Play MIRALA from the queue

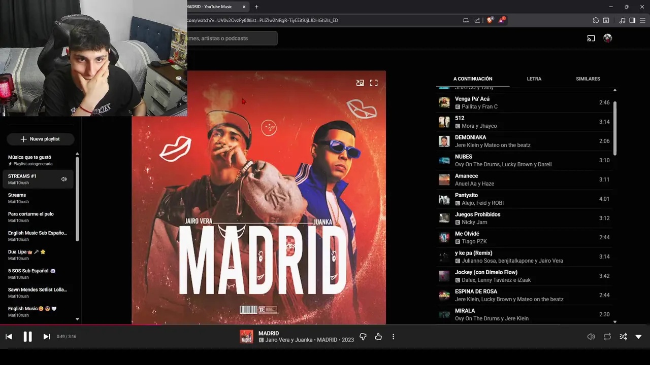pyautogui.click(x=524, y=314)
